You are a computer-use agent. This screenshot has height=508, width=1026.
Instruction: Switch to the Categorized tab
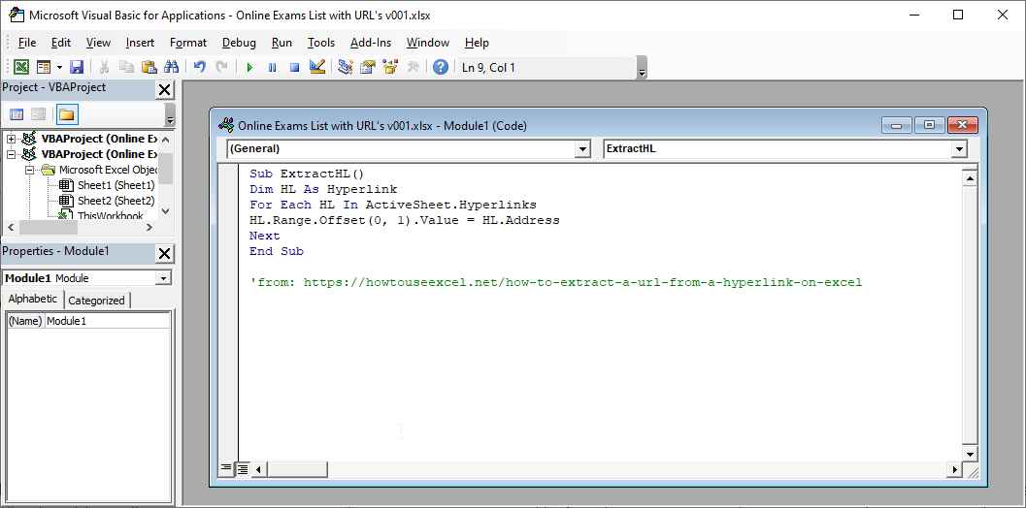tap(97, 301)
